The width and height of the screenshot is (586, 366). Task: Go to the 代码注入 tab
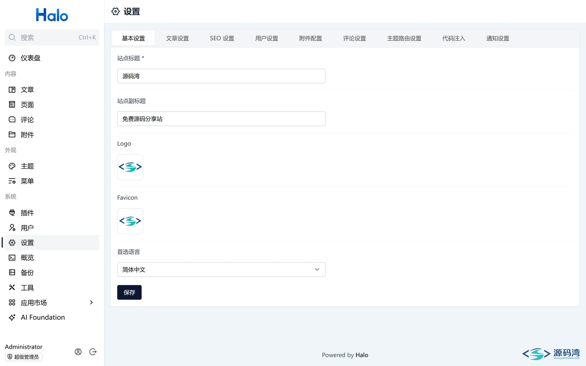click(x=454, y=38)
